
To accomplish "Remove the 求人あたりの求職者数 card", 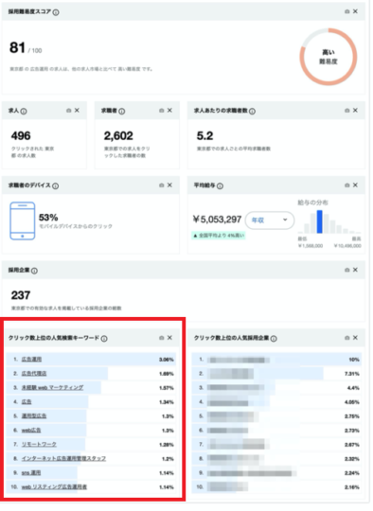I will [355, 111].
